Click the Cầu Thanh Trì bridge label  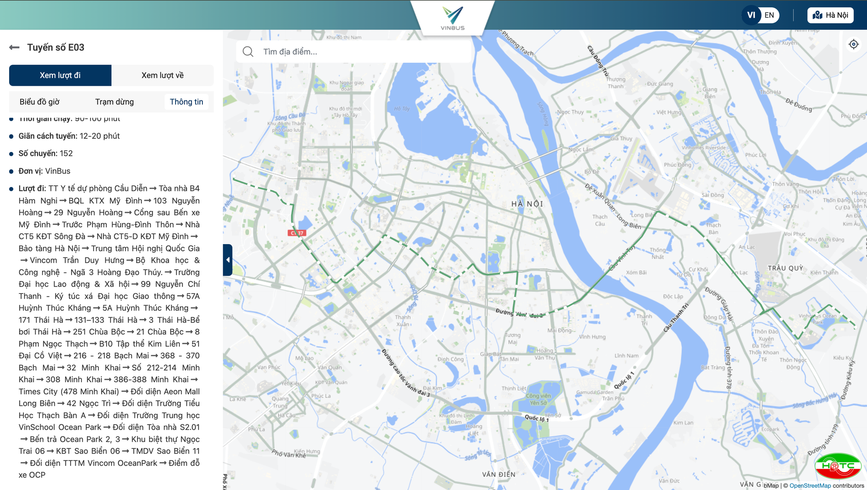click(x=676, y=318)
